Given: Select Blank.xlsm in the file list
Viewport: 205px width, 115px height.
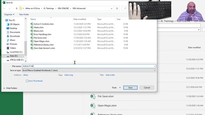Looking at the screenshot, I should pos(38,31).
